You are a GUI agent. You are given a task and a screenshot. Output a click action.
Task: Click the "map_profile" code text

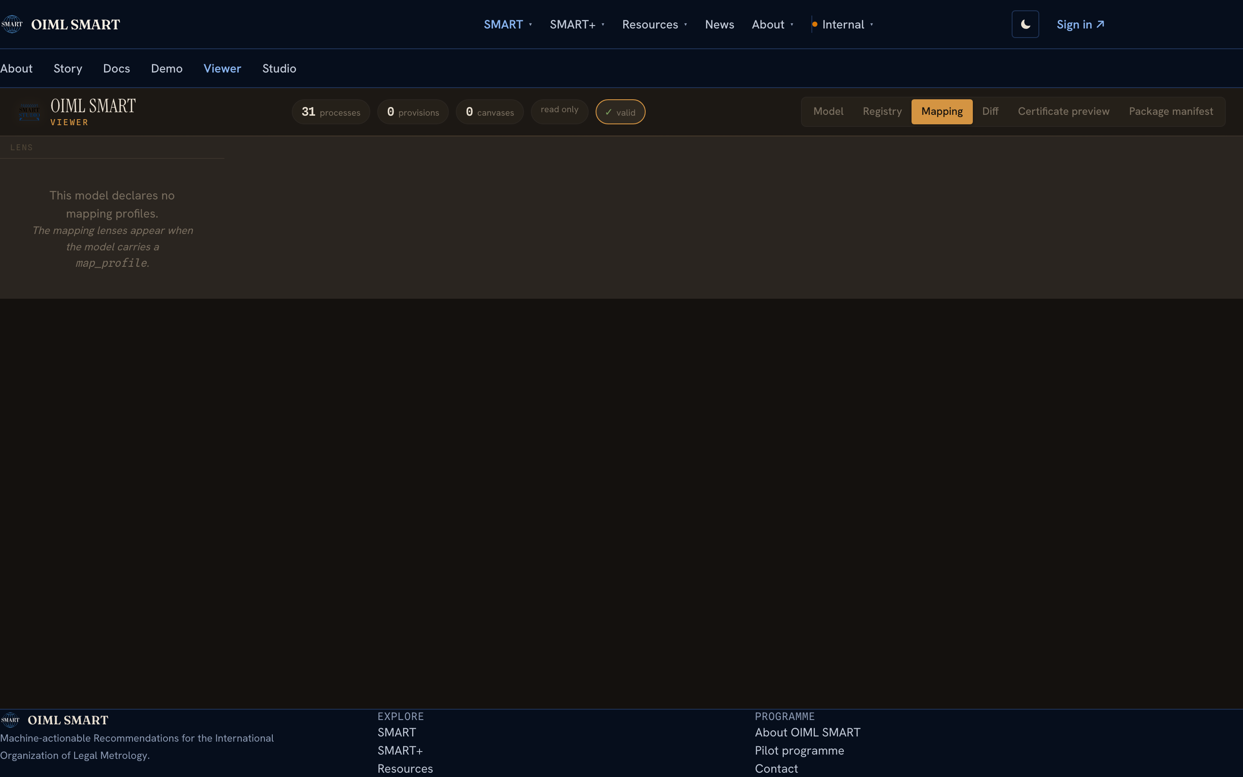click(111, 263)
